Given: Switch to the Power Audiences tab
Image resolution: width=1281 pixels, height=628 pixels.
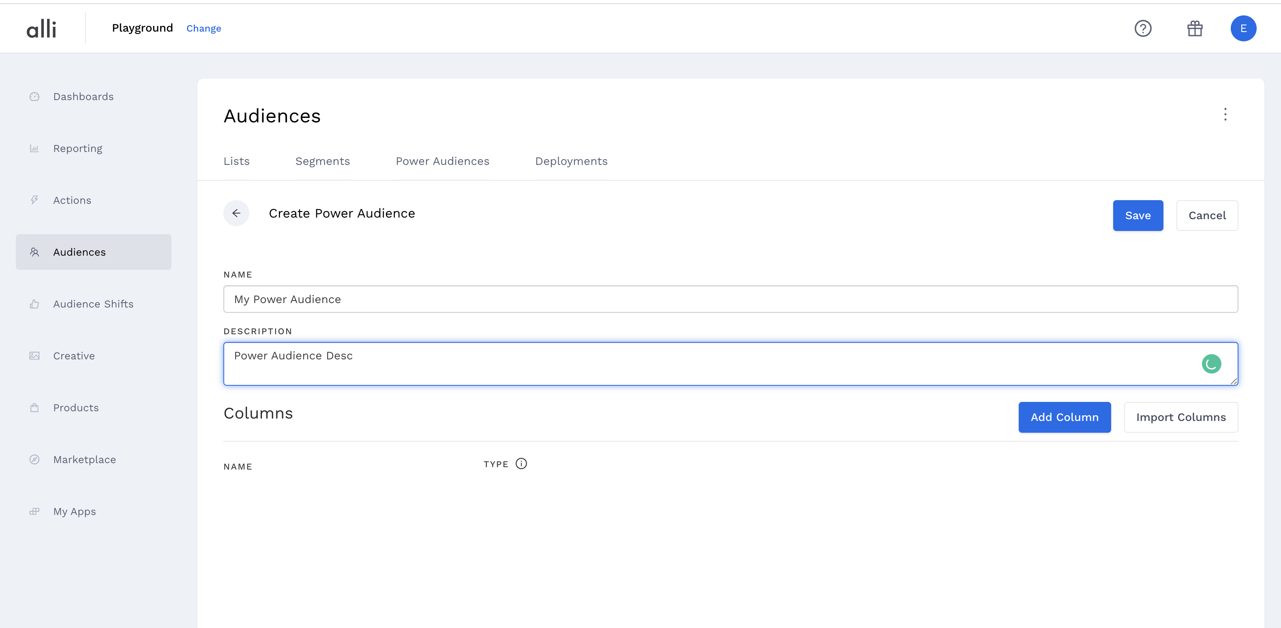Looking at the screenshot, I should pos(442,161).
